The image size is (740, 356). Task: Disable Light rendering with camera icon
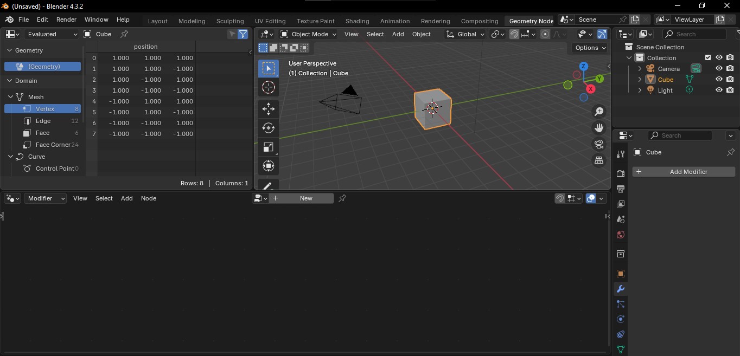pyautogui.click(x=730, y=90)
